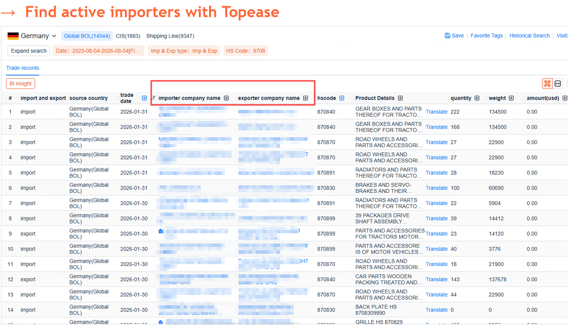Translate row 2 product details
The height and width of the screenshot is (327, 576).
436,127
